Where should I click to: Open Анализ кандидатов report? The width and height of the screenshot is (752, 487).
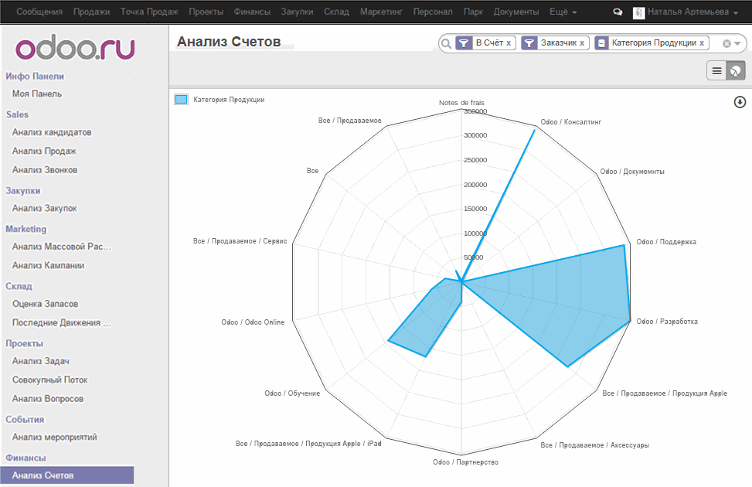coord(52,132)
